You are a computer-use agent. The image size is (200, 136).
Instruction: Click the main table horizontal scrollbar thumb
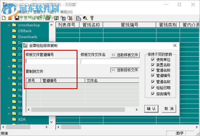71,127
